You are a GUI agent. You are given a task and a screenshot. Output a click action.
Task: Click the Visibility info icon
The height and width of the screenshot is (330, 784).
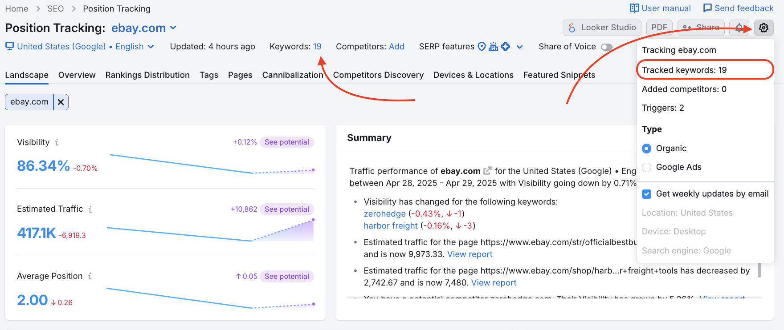coord(57,142)
